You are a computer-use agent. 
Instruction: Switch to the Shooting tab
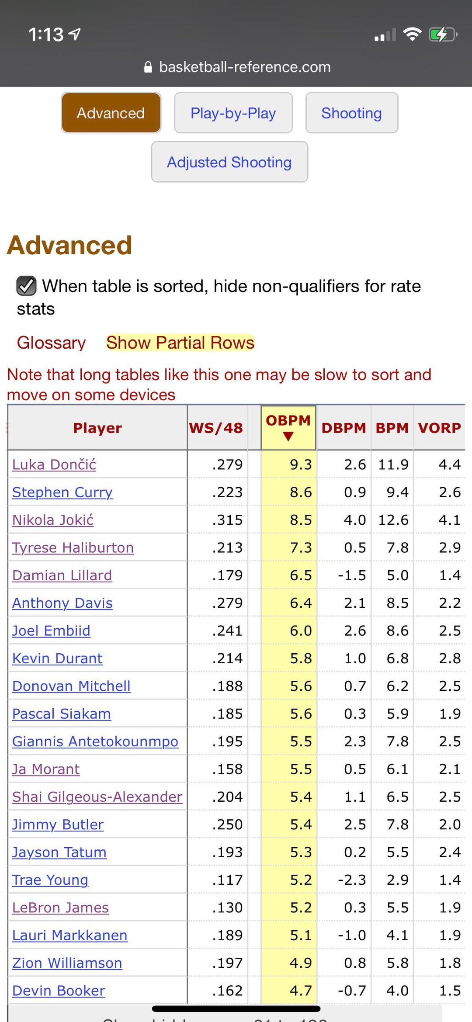(351, 113)
